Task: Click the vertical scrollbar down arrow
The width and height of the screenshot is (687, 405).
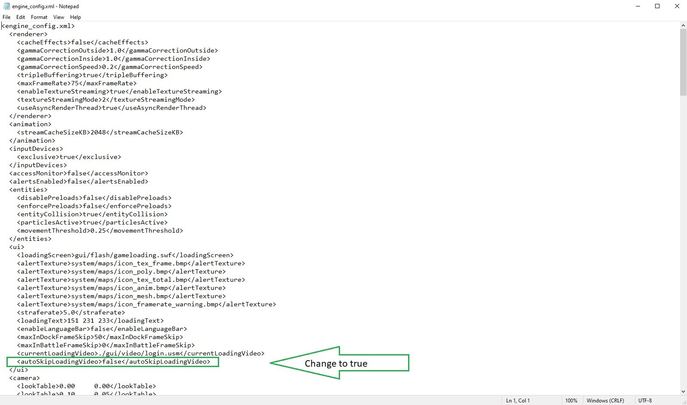Action: [683, 392]
